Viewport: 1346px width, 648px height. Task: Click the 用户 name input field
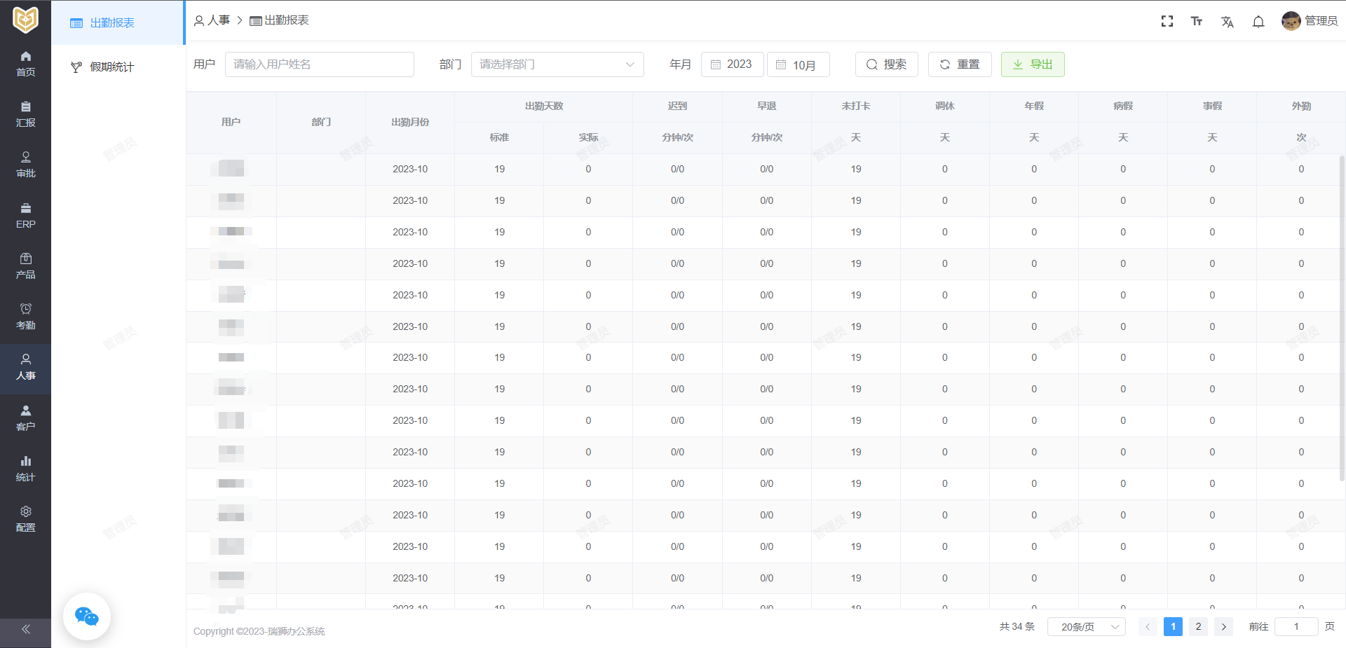click(319, 64)
